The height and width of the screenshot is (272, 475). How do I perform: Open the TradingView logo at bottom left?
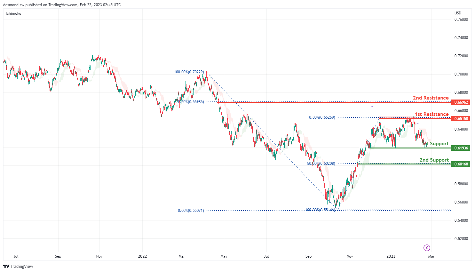coord(18,266)
